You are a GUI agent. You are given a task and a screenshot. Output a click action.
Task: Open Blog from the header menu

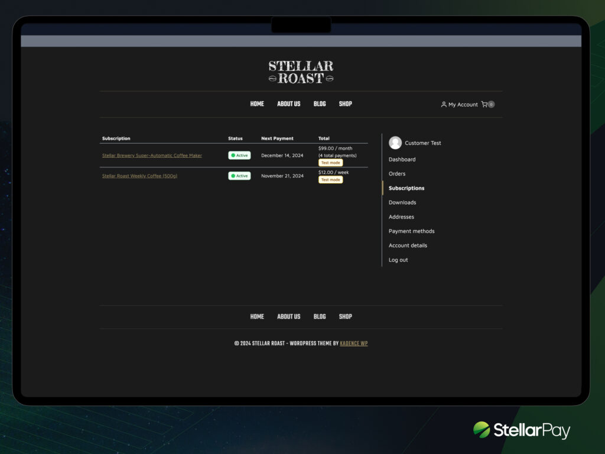[x=320, y=104]
